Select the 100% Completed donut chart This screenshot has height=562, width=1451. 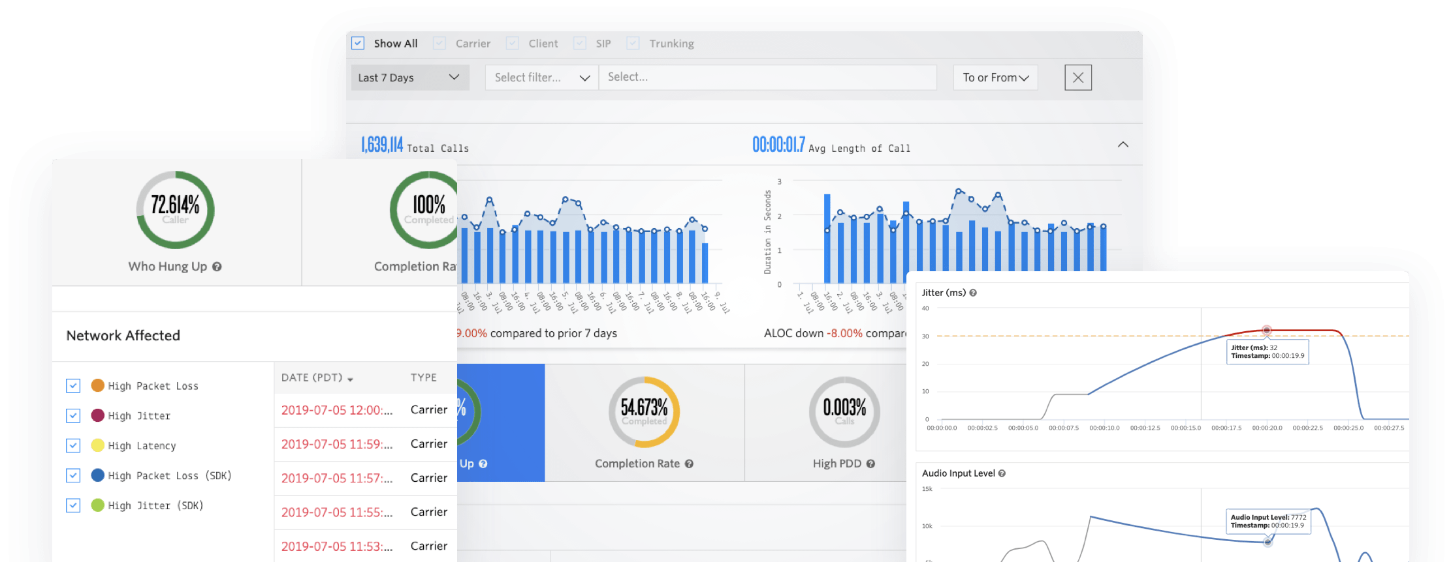[x=424, y=210]
